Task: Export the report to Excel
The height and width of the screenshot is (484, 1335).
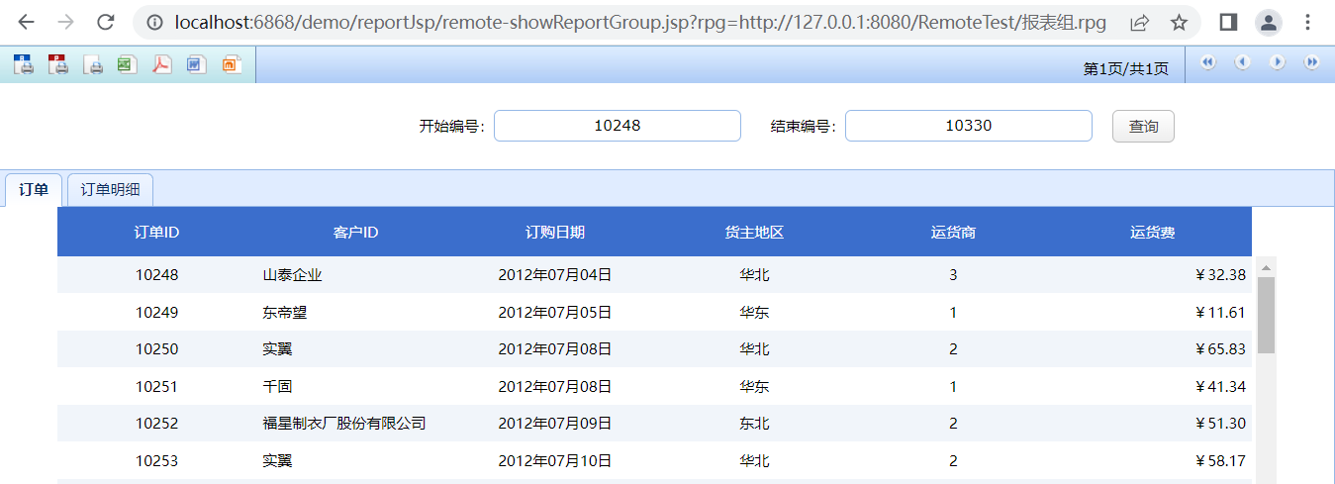Action: point(127,65)
